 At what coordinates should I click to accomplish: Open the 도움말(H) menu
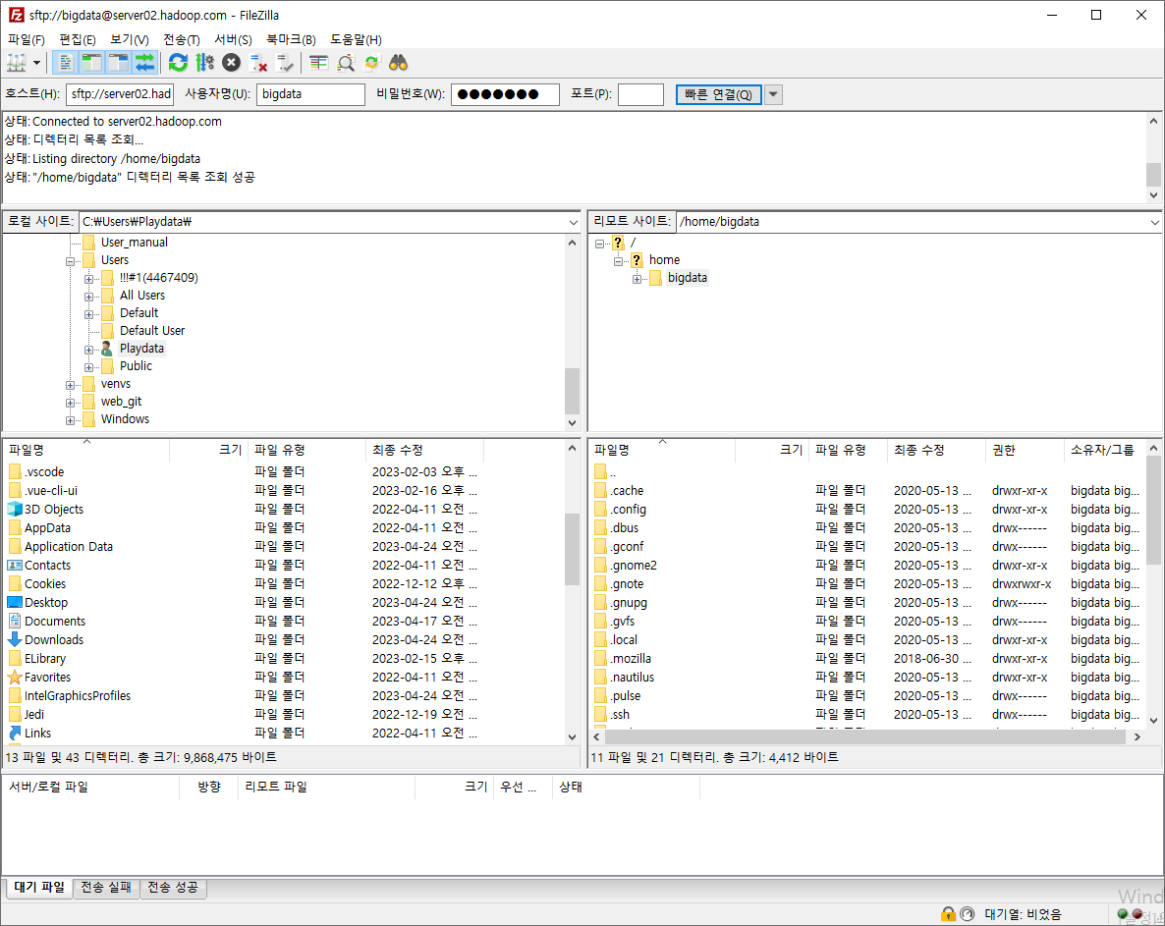pos(356,39)
